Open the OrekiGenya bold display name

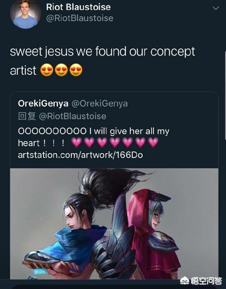(x=43, y=103)
